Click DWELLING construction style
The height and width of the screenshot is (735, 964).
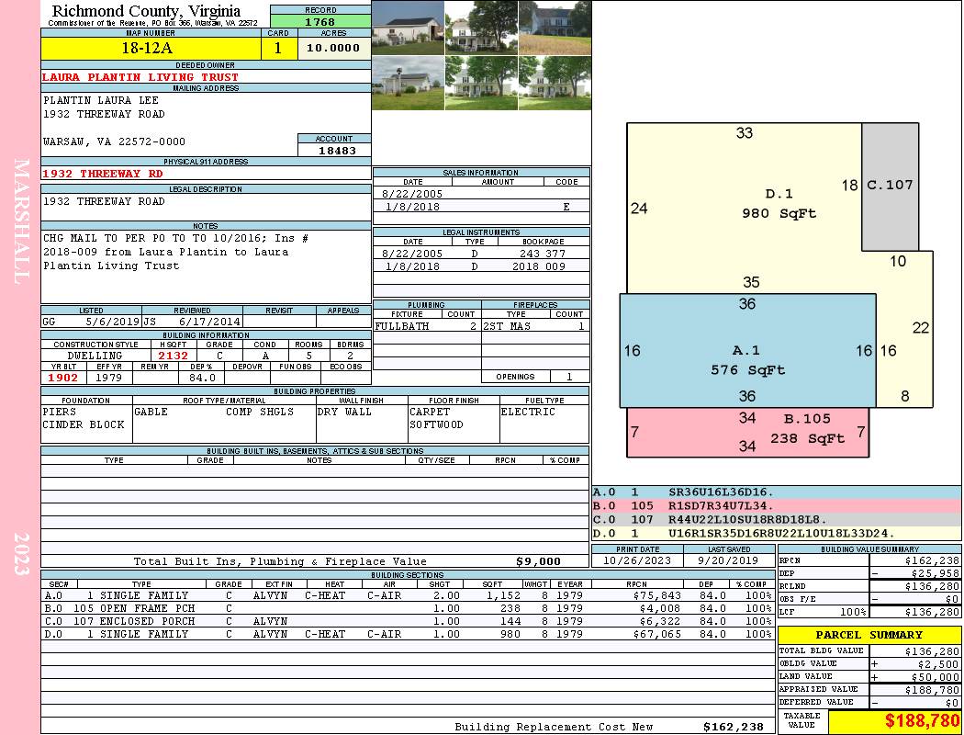click(95, 356)
